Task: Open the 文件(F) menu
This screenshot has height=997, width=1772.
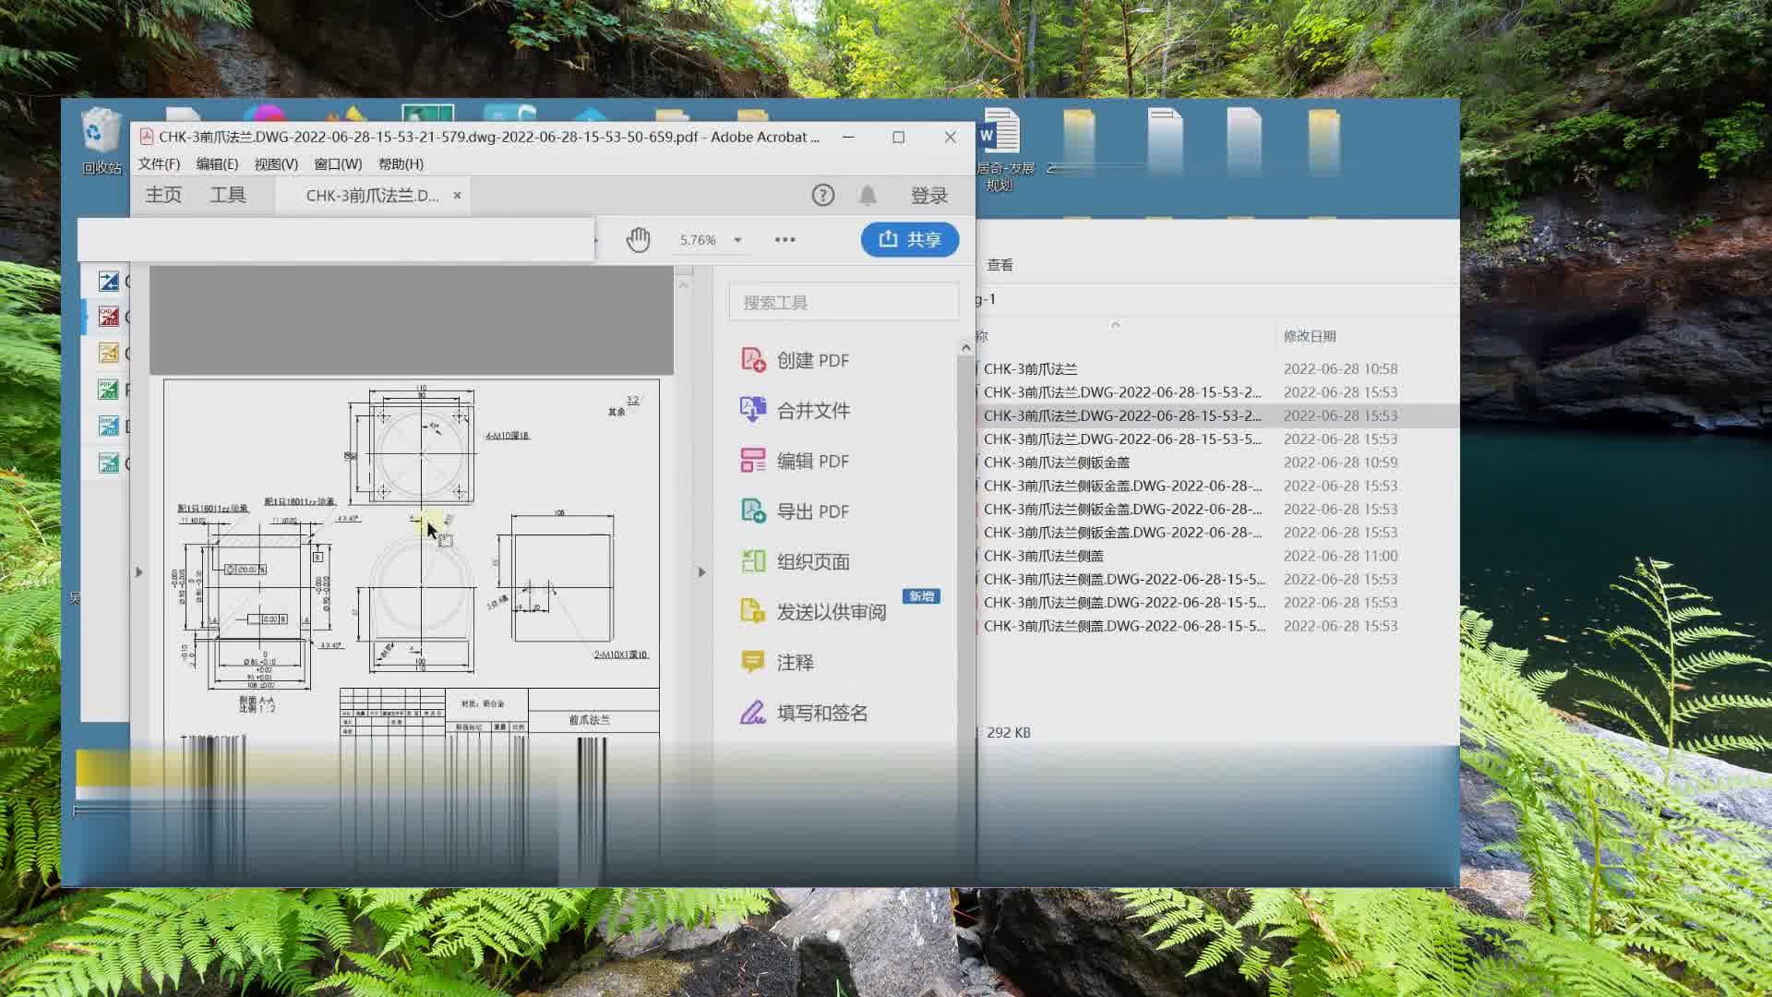Action: pos(159,163)
